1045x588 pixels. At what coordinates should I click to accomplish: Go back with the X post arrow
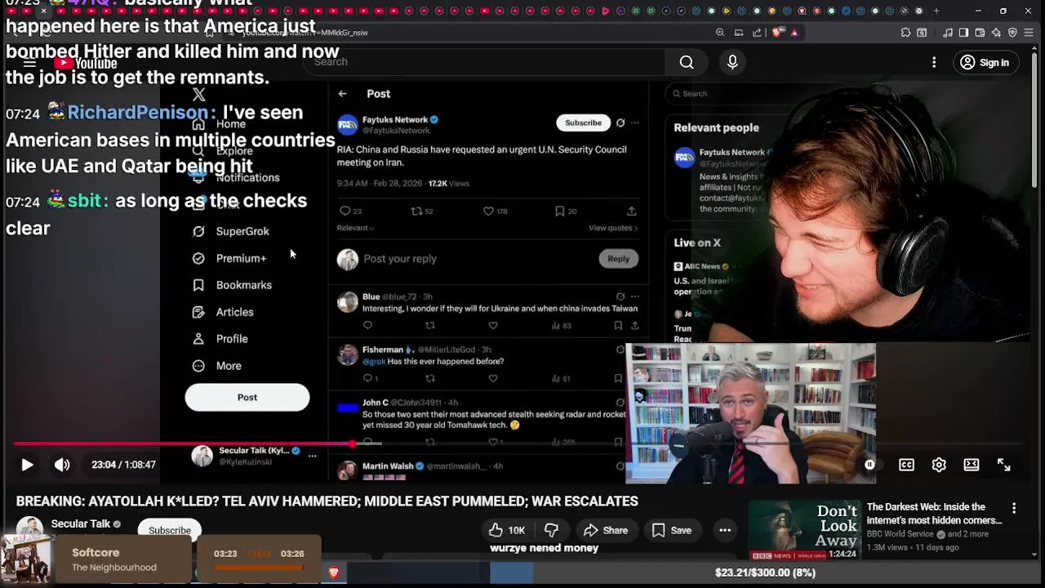click(343, 94)
